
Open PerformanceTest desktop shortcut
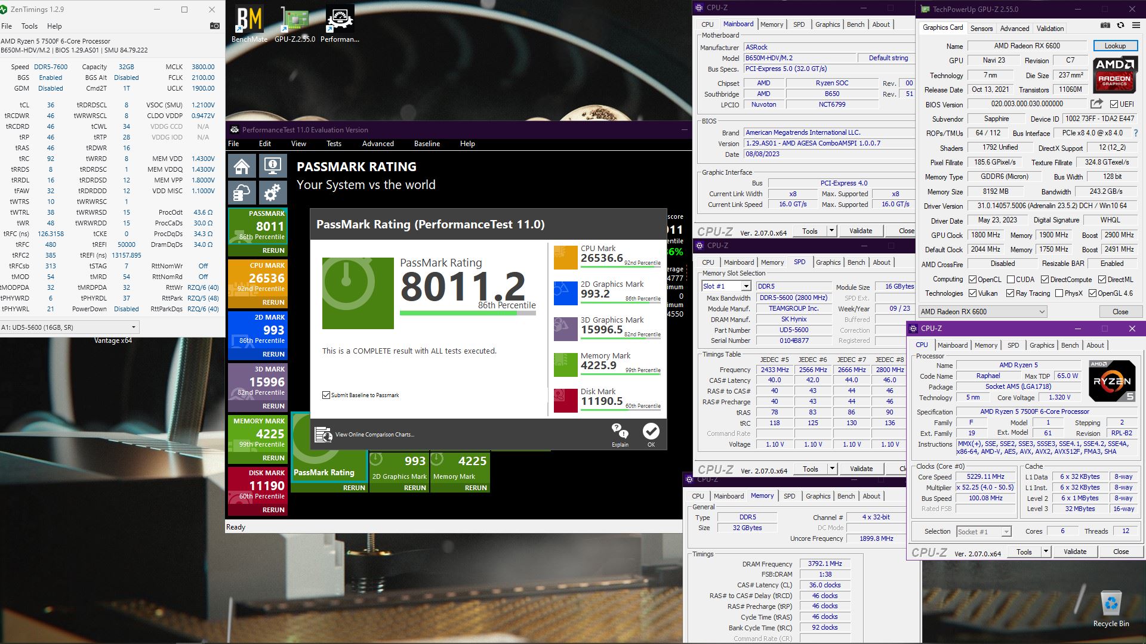(x=340, y=24)
